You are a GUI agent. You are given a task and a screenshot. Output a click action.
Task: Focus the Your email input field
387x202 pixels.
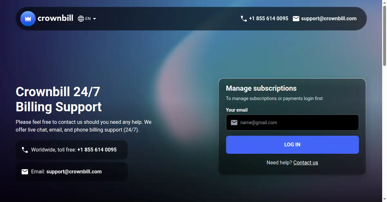pos(293,123)
